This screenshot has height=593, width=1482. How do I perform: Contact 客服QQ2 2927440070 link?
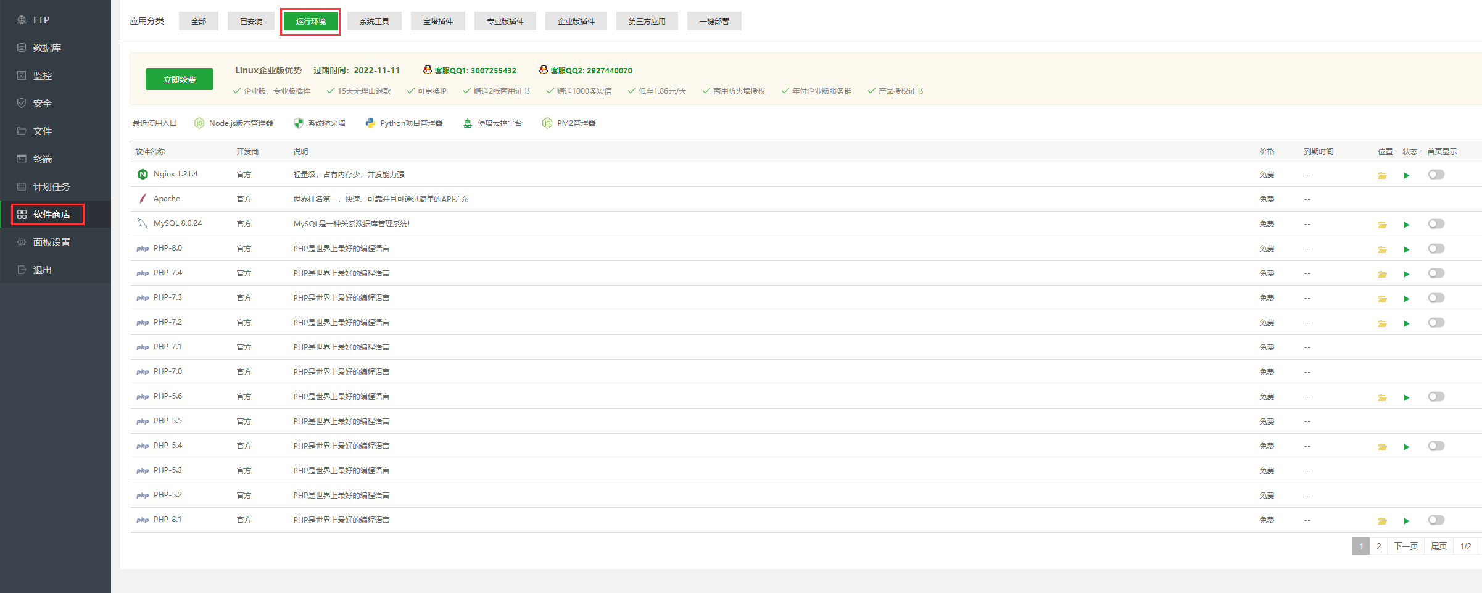(586, 70)
